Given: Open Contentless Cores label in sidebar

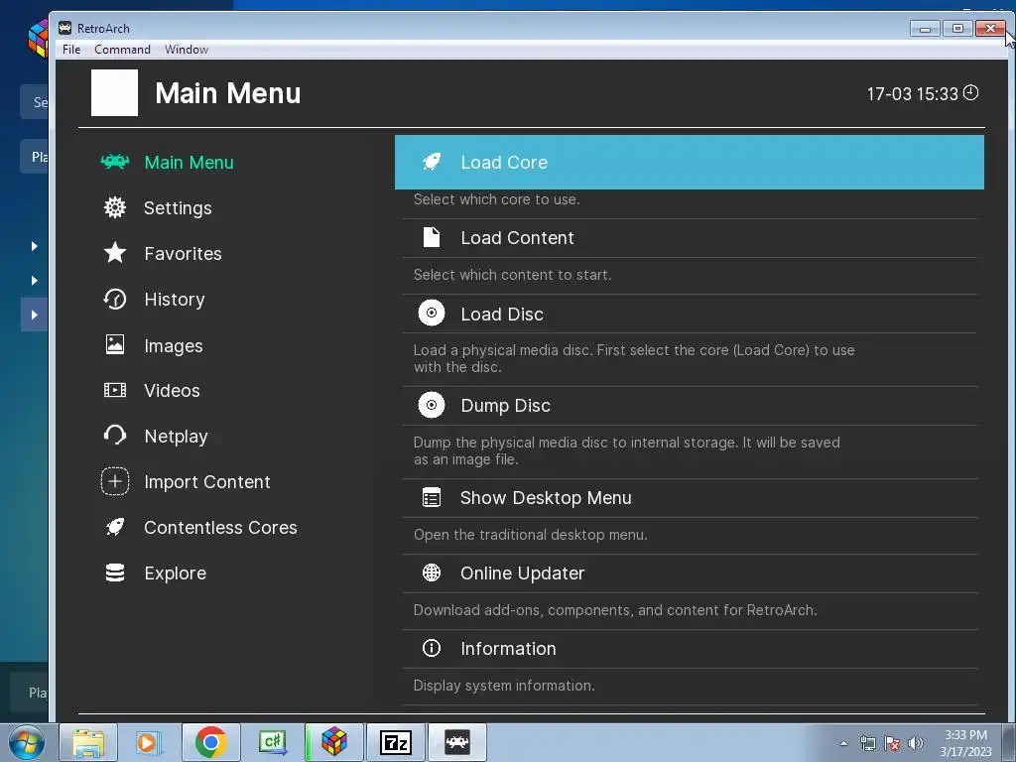Looking at the screenshot, I should pos(220,528).
